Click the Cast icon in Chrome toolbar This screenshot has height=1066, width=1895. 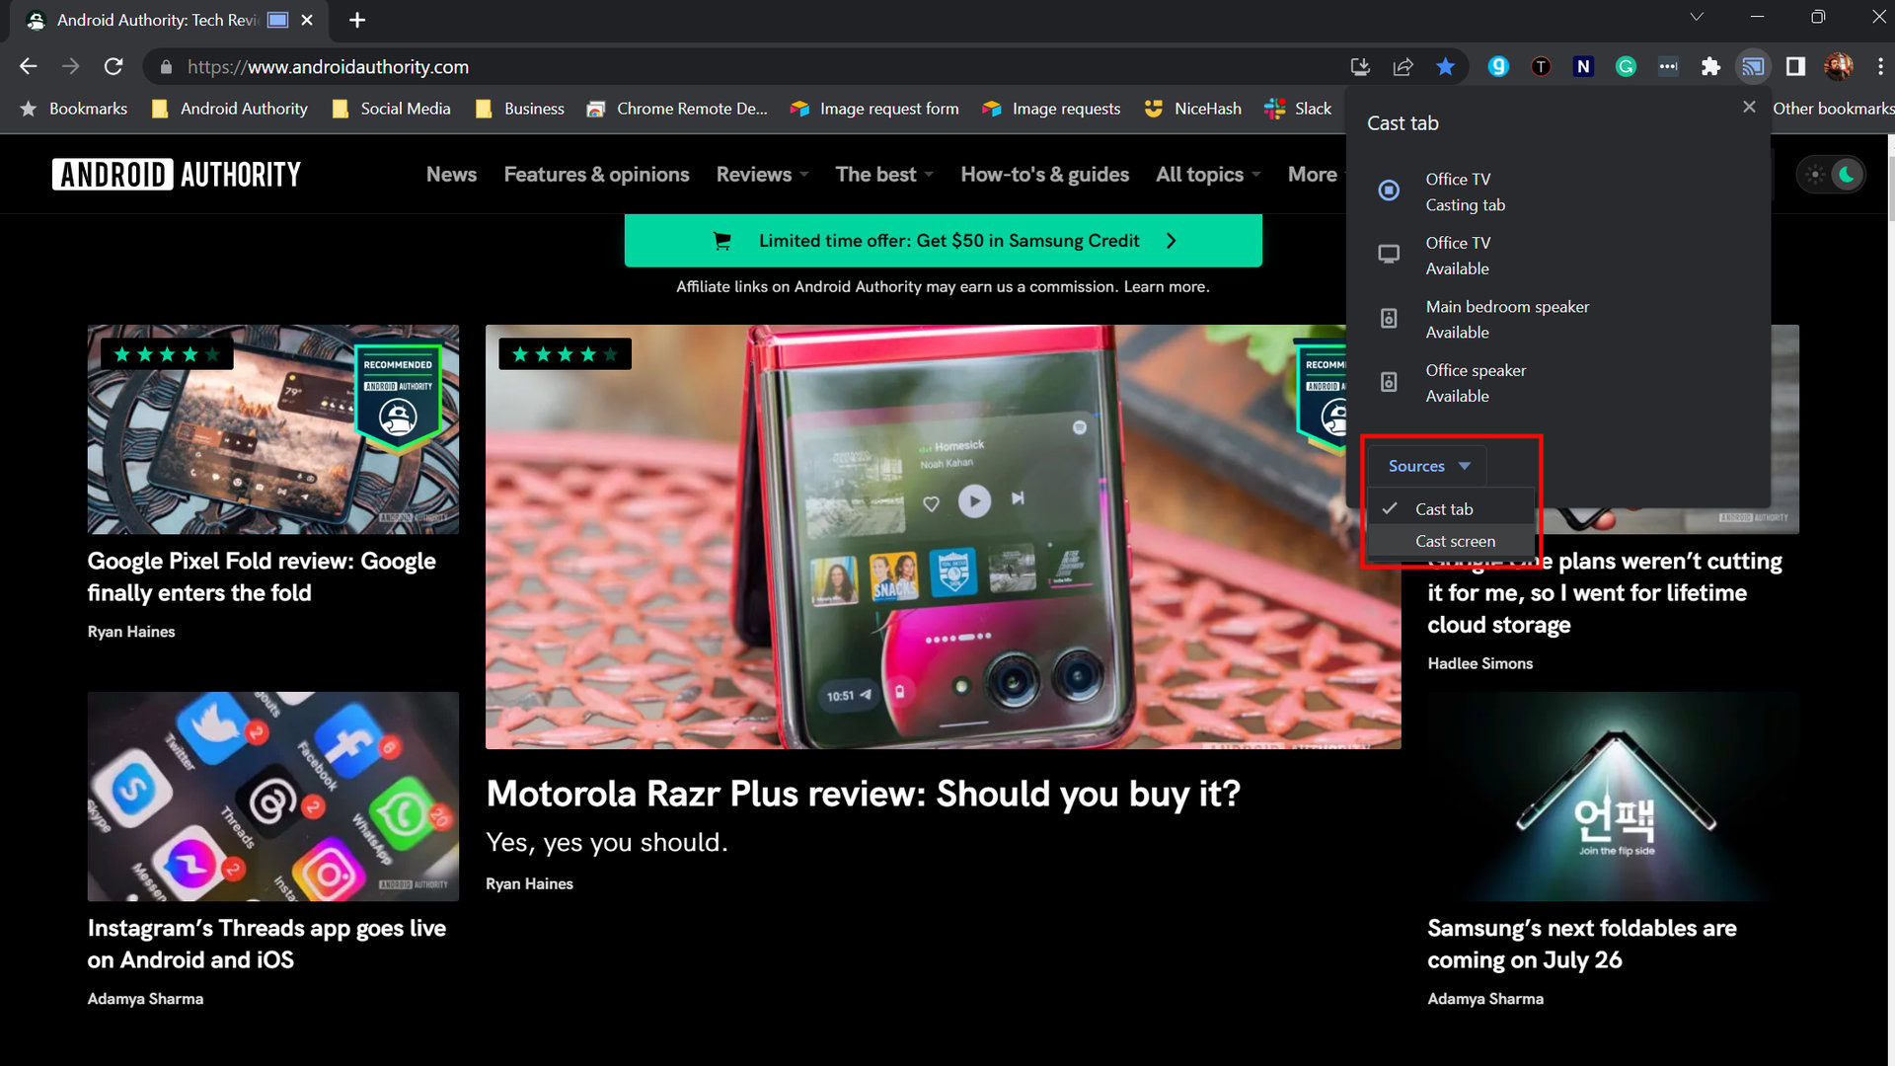[1753, 67]
